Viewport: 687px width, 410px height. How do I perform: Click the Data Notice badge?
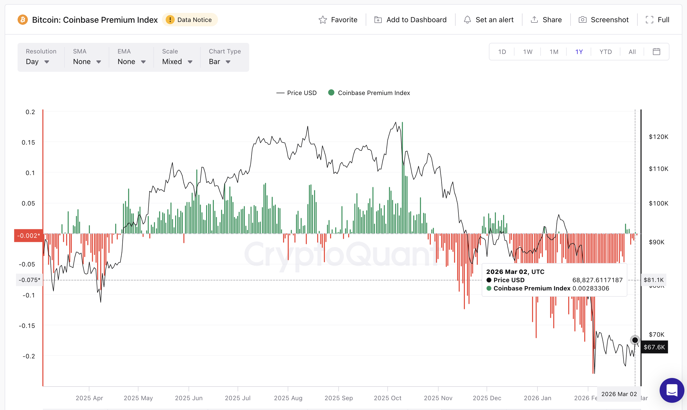pyautogui.click(x=190, y=20)
